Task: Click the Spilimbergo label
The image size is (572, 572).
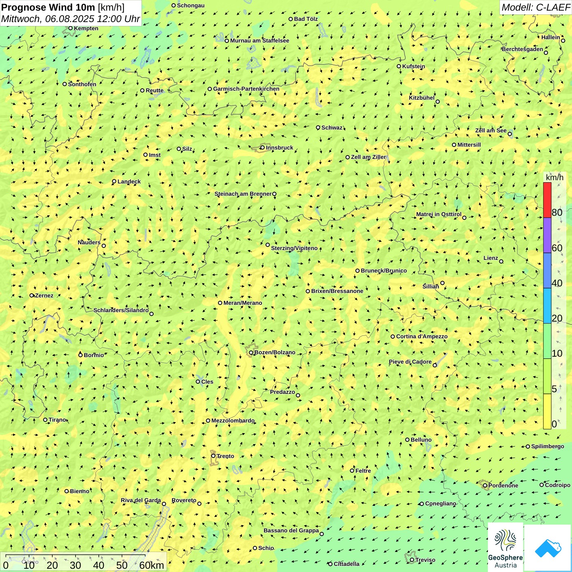Action: point(547,446)
